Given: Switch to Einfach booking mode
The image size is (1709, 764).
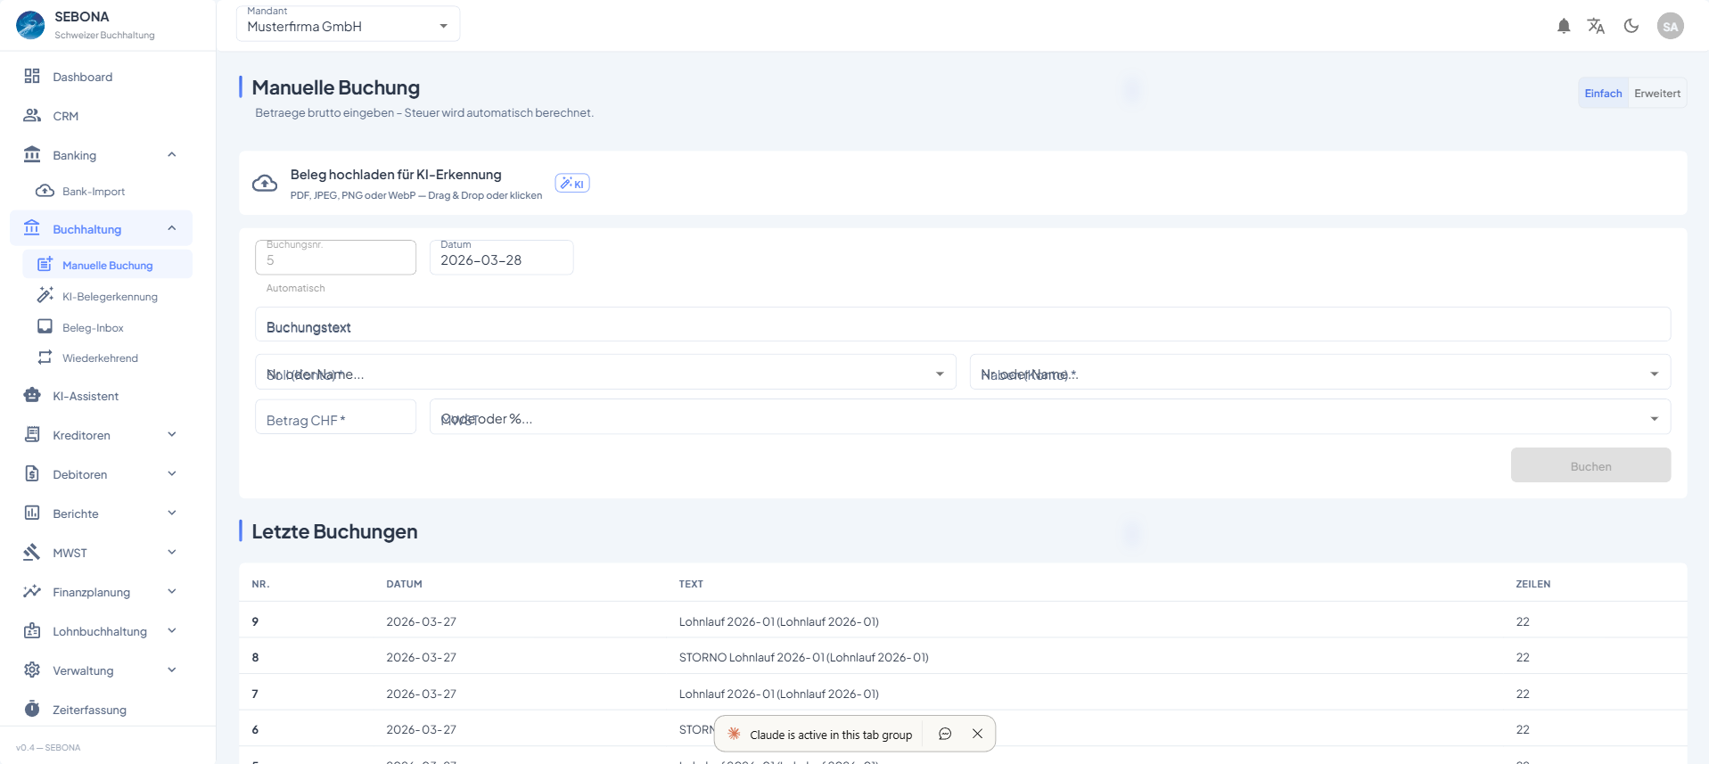Looking at the screenshot, I should point(1602,94).
